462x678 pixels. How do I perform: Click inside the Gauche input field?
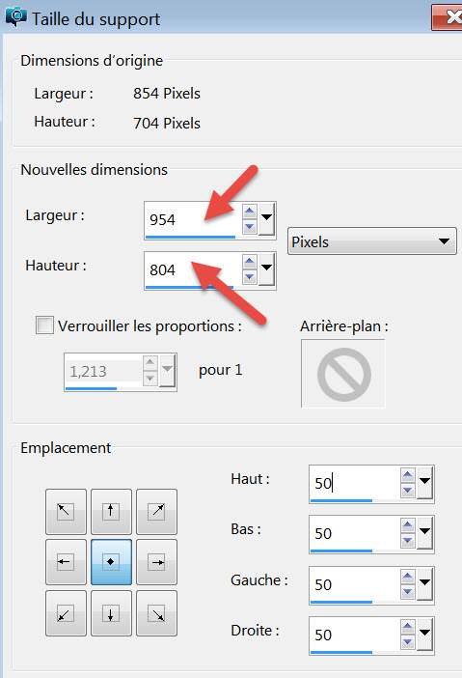(x=354, y=584)
